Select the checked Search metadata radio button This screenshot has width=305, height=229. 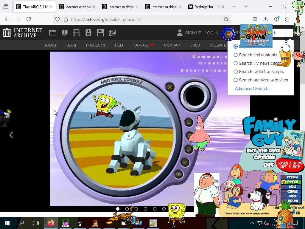(x=236, y=47)
